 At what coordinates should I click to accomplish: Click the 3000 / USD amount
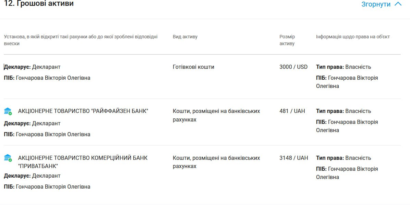293,67
